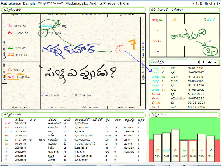Image resolution: width=221 pixels, height=166 pixels.
Task: Click the red crescent moon drawing
Action: 119,48
